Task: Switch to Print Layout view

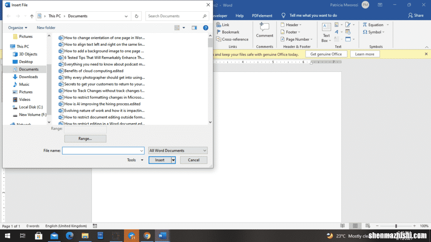Action: (355, 226)
